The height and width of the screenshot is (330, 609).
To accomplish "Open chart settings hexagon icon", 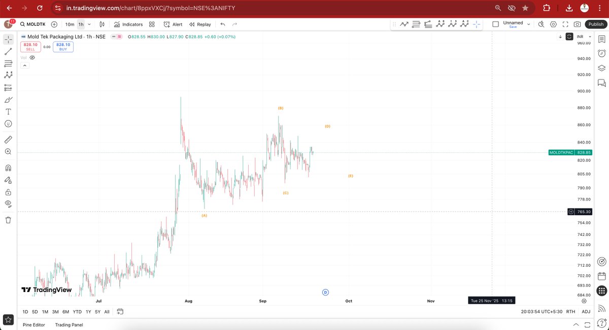I will coord(553,24).
